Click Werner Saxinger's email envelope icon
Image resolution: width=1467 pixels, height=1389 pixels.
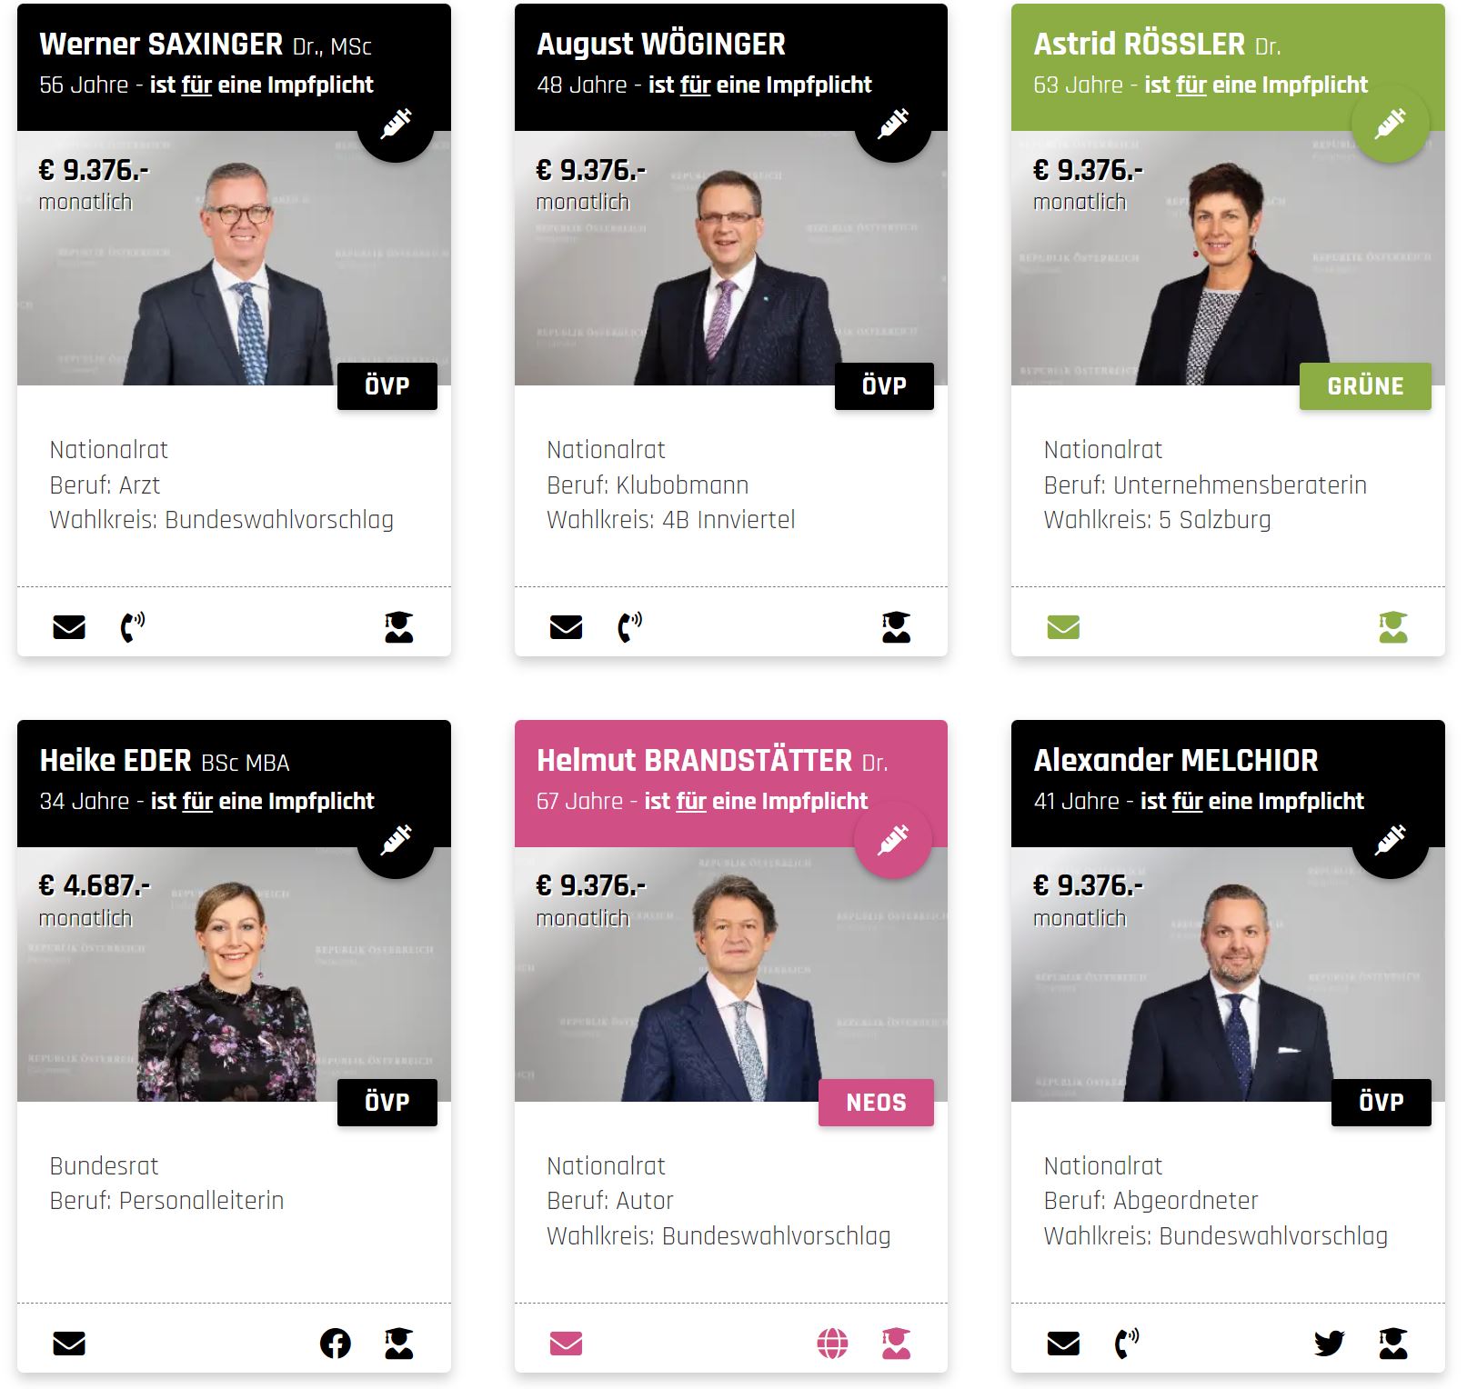(69, 627)
